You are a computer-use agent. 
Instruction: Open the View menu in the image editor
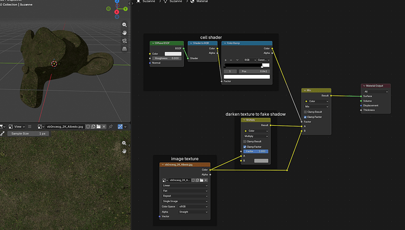(17, 126)
